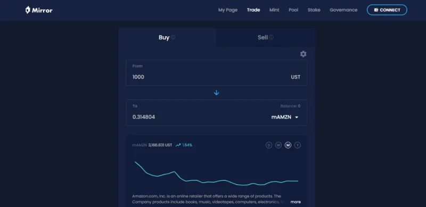426x207 pixels.
Task: Click the Amazon.com company description text
Action: click(209, 199)
